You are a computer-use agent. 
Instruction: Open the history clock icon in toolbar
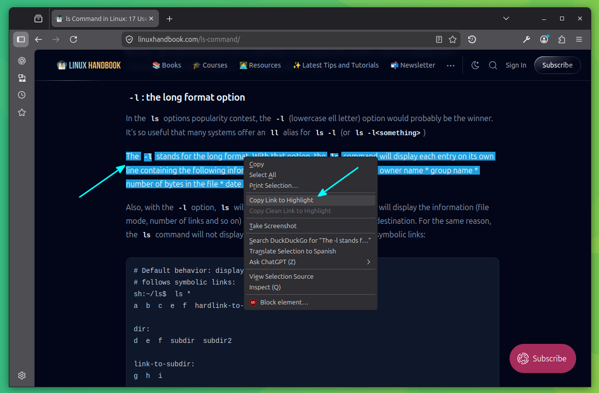coord(472,39)
